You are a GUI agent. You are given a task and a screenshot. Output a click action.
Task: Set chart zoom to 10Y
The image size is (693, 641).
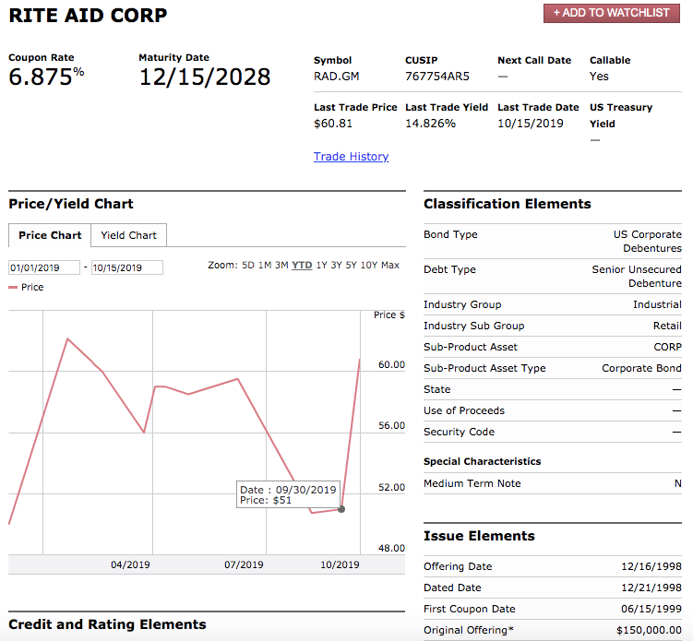click(x=369, y=265)
